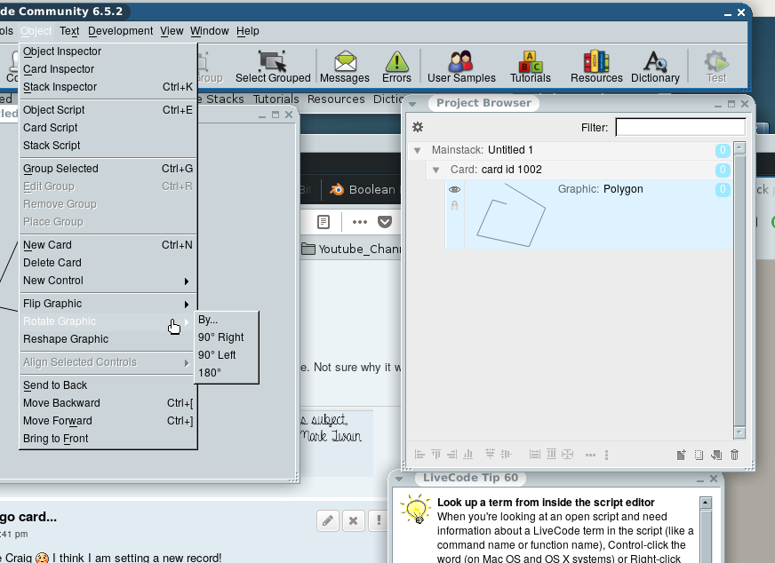
Task: Click the Filter input in Project Browser
Action: click(x=681, y=127)
